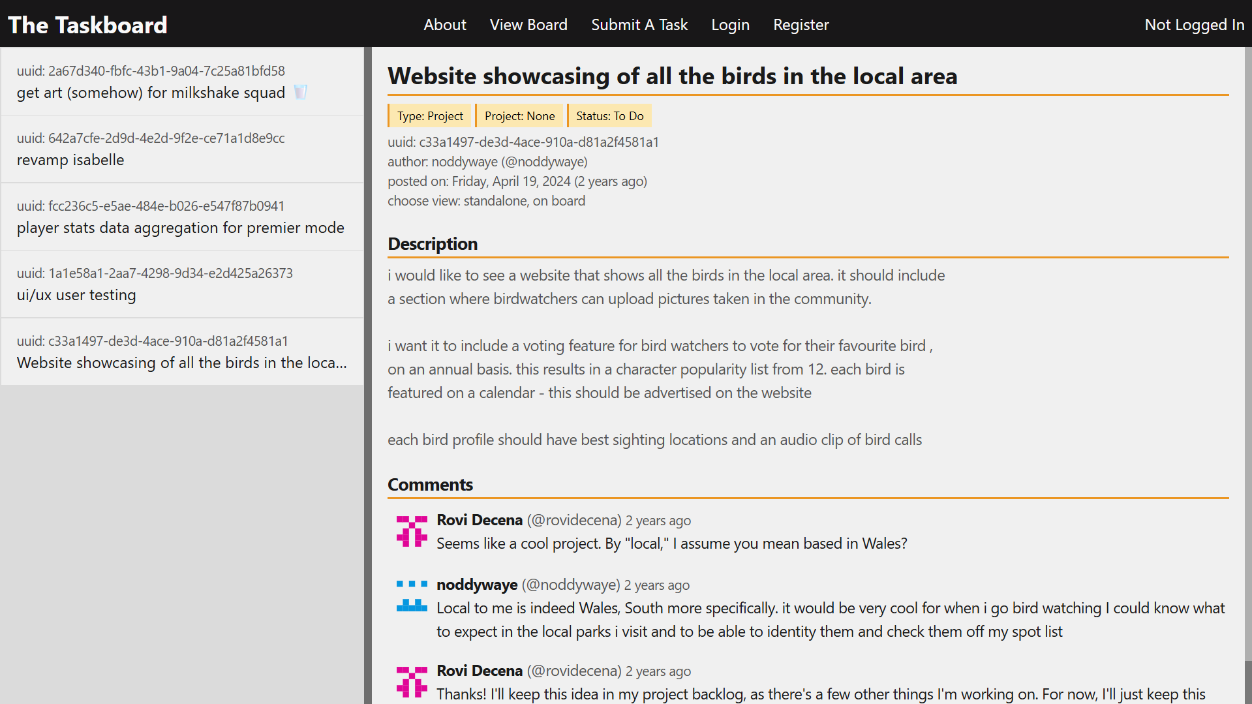Open the About page
Image resolution: width=1252 pixels, height=704 pixels.
tap(445, 24)
